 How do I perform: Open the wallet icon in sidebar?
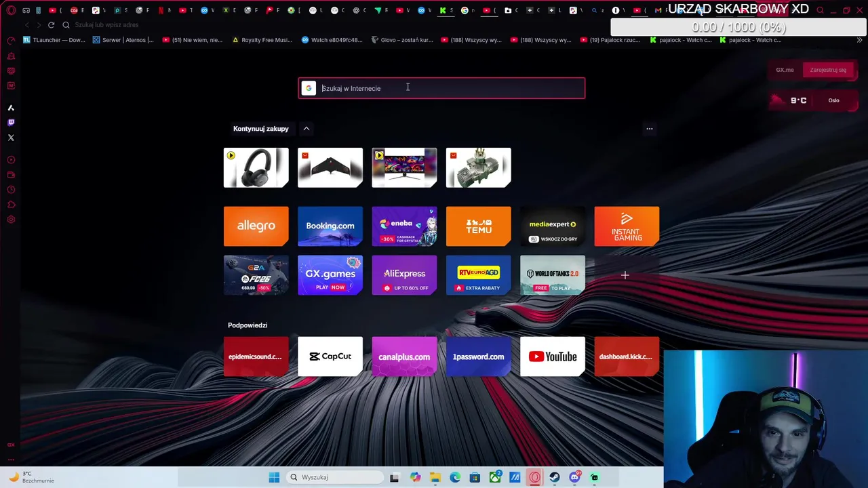click(x=11, y=175)
